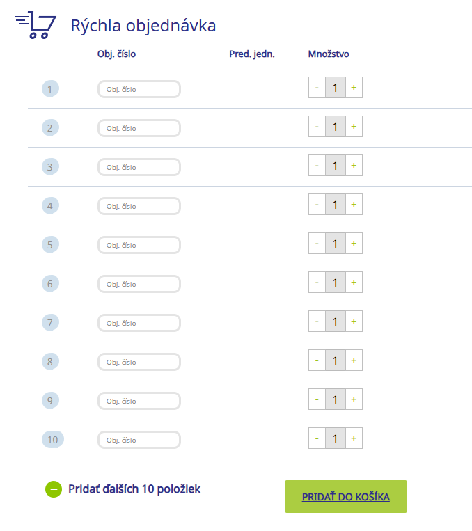Viewport: 472px width, 531px height.
Task: Click the "Pridať do košíka" button
Action: click(345, 497)
